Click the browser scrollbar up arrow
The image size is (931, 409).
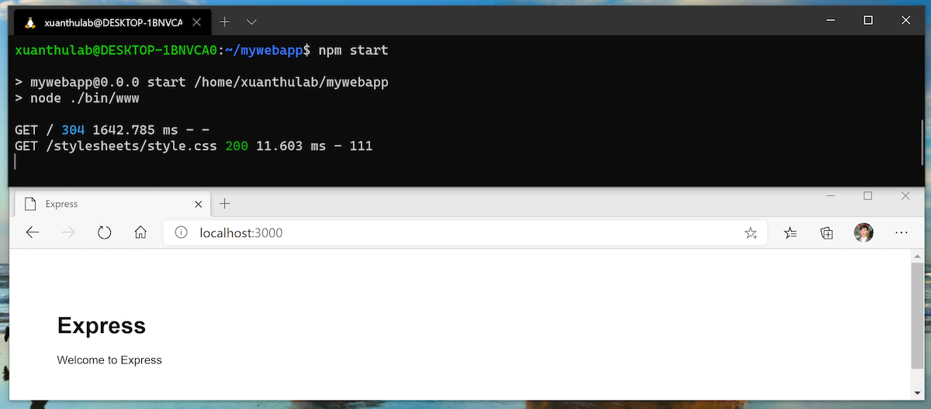(917, 256)
